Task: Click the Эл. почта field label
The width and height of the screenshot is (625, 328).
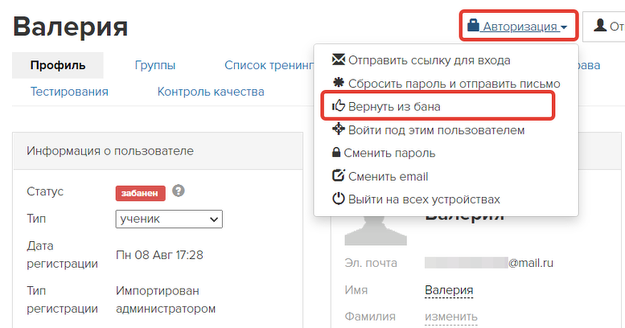Action: pos(371,263)
